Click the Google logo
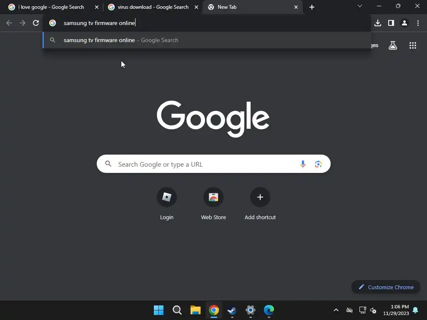Screen dimensions: 427x320 (x=213, y=119)
